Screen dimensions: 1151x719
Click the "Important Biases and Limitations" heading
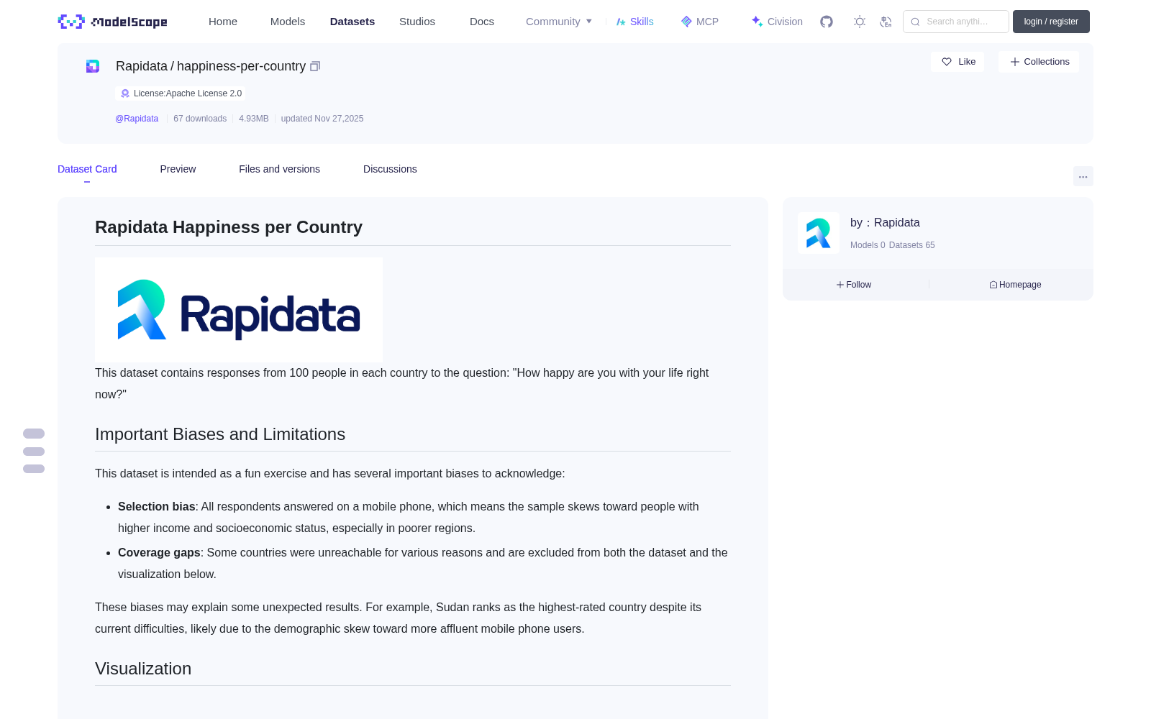point(220,434)
